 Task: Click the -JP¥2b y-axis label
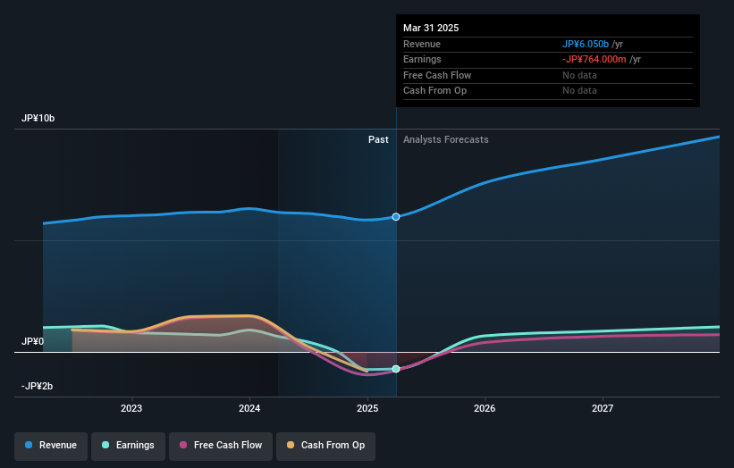click(37, 386)
